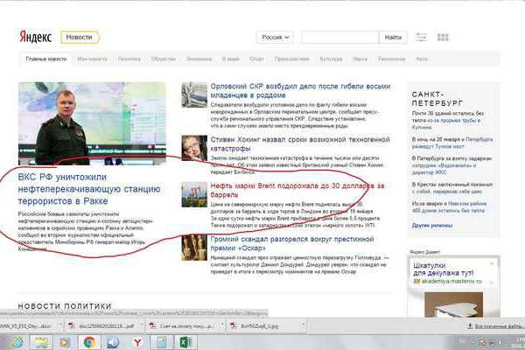Image resolution: width=525 pixels, height=350 pixels.
Task: Open the Новости политики section heading
Action: click(x=65, y=306)
